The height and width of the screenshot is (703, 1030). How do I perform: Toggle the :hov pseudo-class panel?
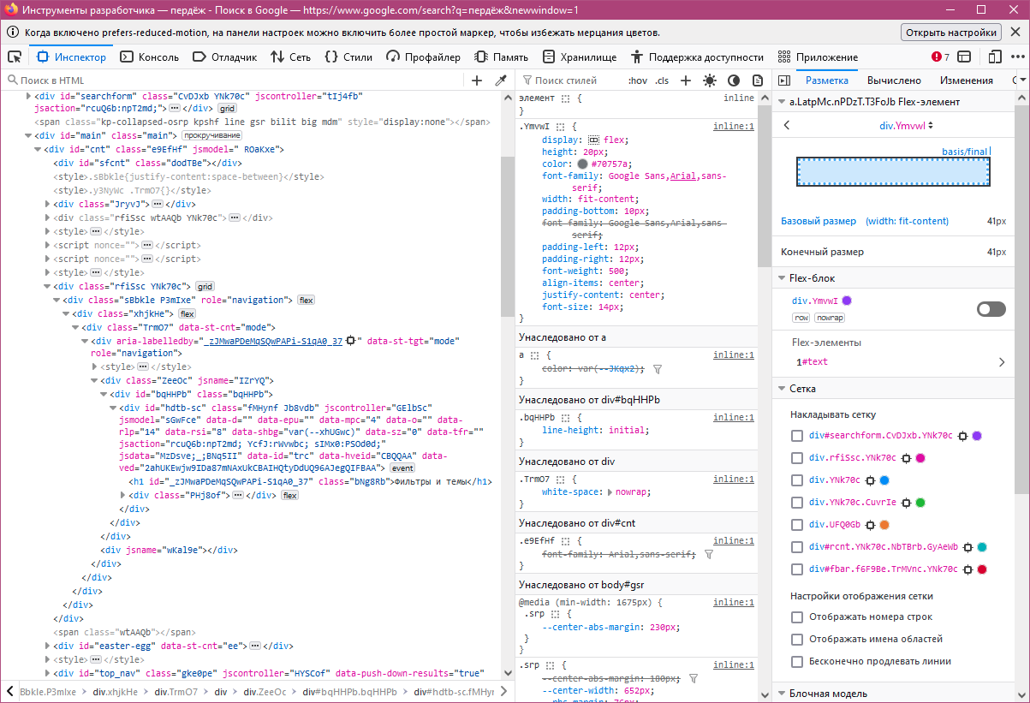(638, 80)
